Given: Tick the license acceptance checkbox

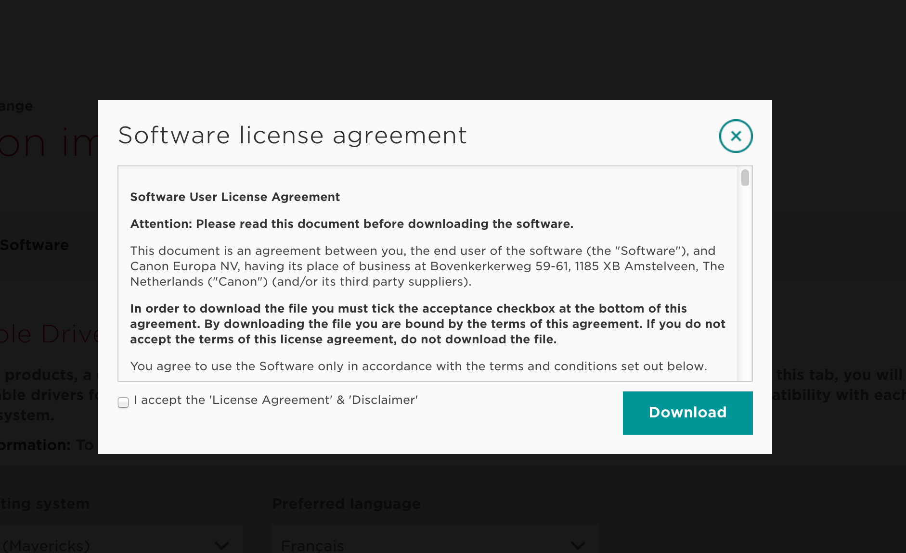Looking at the screenshot, I should (x=123, y=402).
